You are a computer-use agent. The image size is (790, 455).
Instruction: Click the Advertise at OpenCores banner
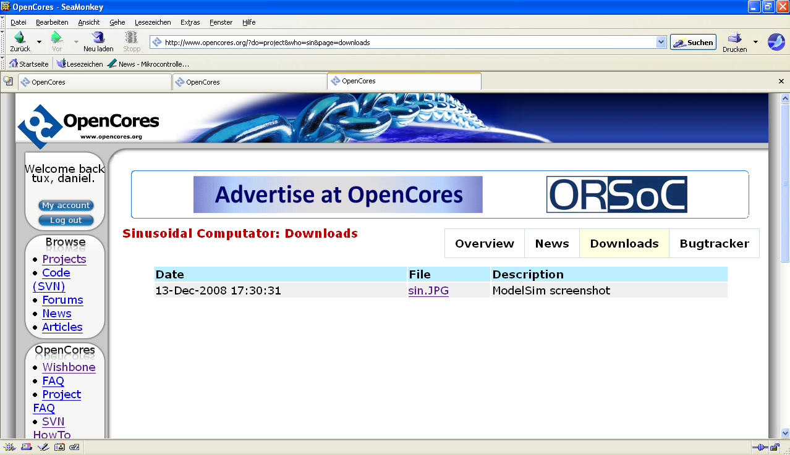(338, 194)
